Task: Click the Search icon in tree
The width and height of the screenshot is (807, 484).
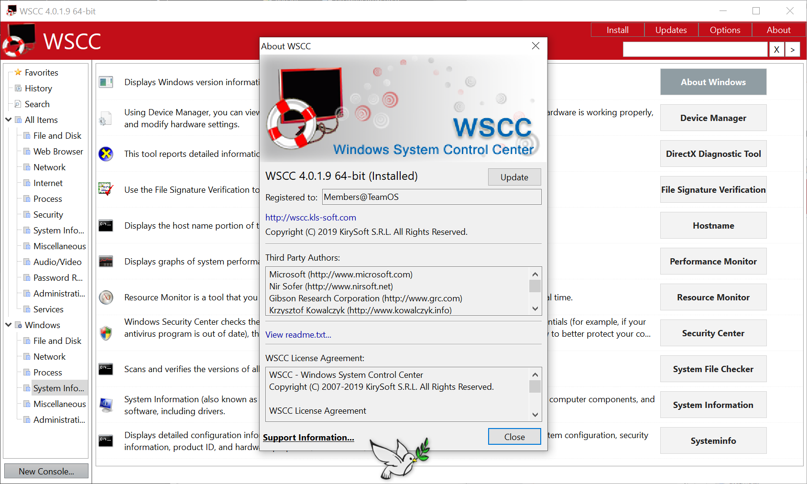Action: (18, 104)
